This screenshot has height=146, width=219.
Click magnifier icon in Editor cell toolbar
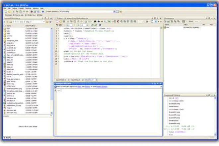[x=100, y=25]
